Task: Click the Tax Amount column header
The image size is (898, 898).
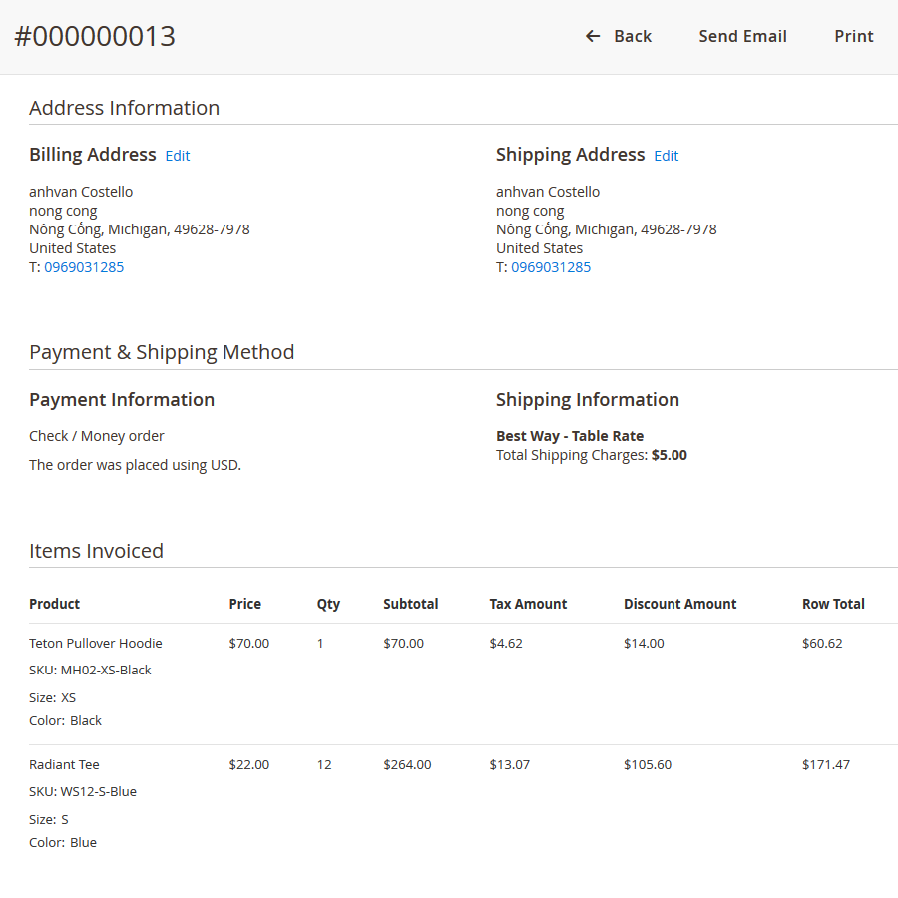Action: 528,604
